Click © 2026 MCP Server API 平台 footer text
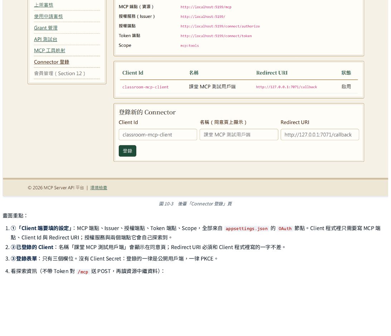Screen dimensions: 391x336 55,188
